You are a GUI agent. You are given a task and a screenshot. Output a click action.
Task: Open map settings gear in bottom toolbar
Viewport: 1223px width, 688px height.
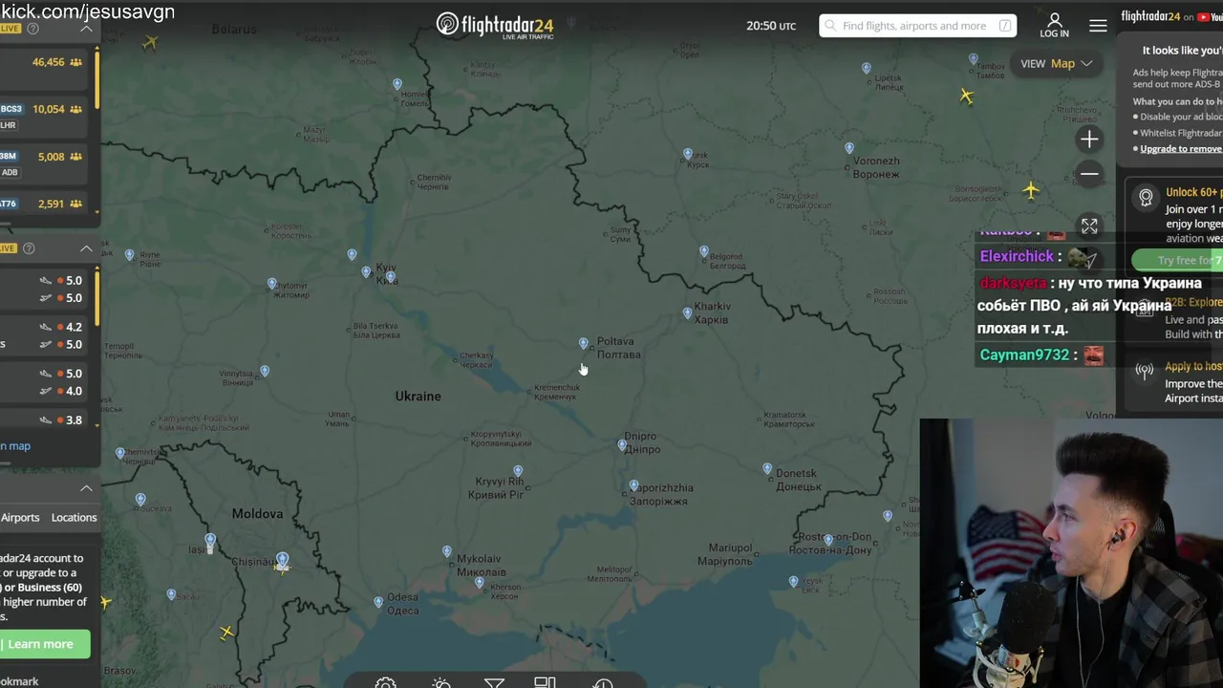tap(385, 682)
